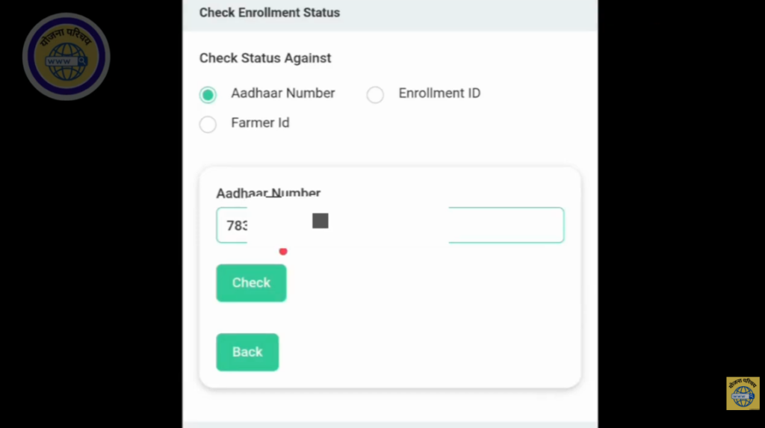Click the red dot below the input field
This screenshot has height=428, width=765.
click(283, 252)
